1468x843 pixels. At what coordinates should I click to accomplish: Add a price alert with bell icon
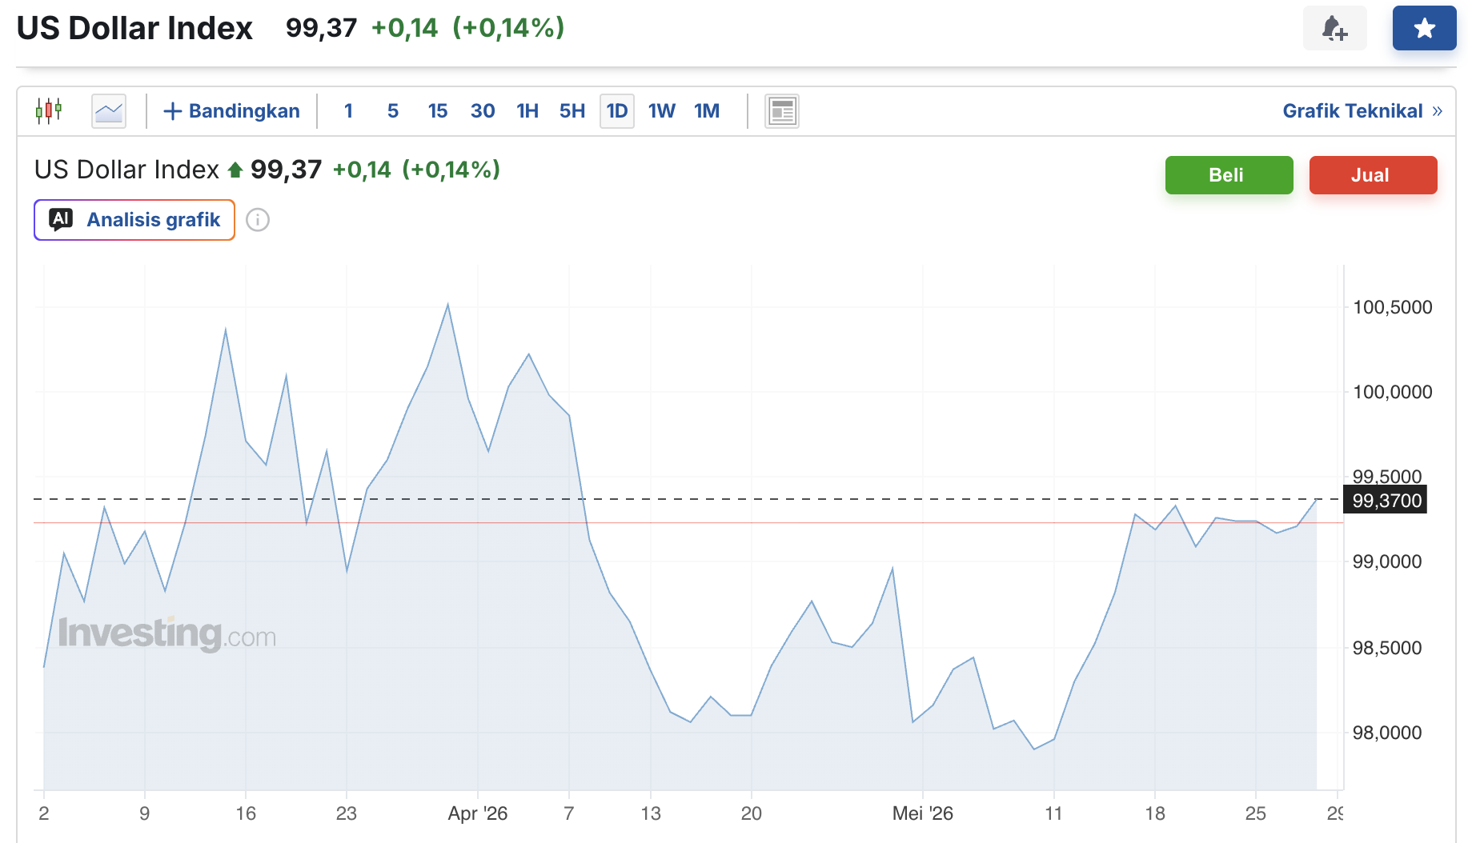click(1334, 28)
